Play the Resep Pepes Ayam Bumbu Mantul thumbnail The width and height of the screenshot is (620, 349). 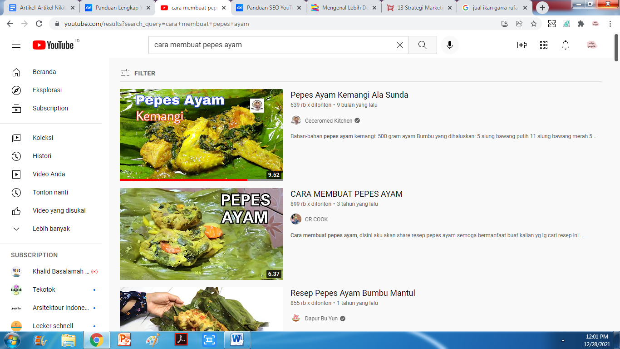point(202,309)
